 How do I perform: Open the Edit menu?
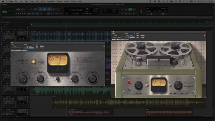click(21, 1)
